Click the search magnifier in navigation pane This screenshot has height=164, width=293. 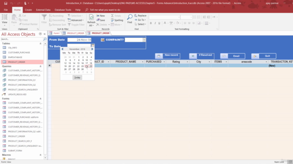point(45,39)
